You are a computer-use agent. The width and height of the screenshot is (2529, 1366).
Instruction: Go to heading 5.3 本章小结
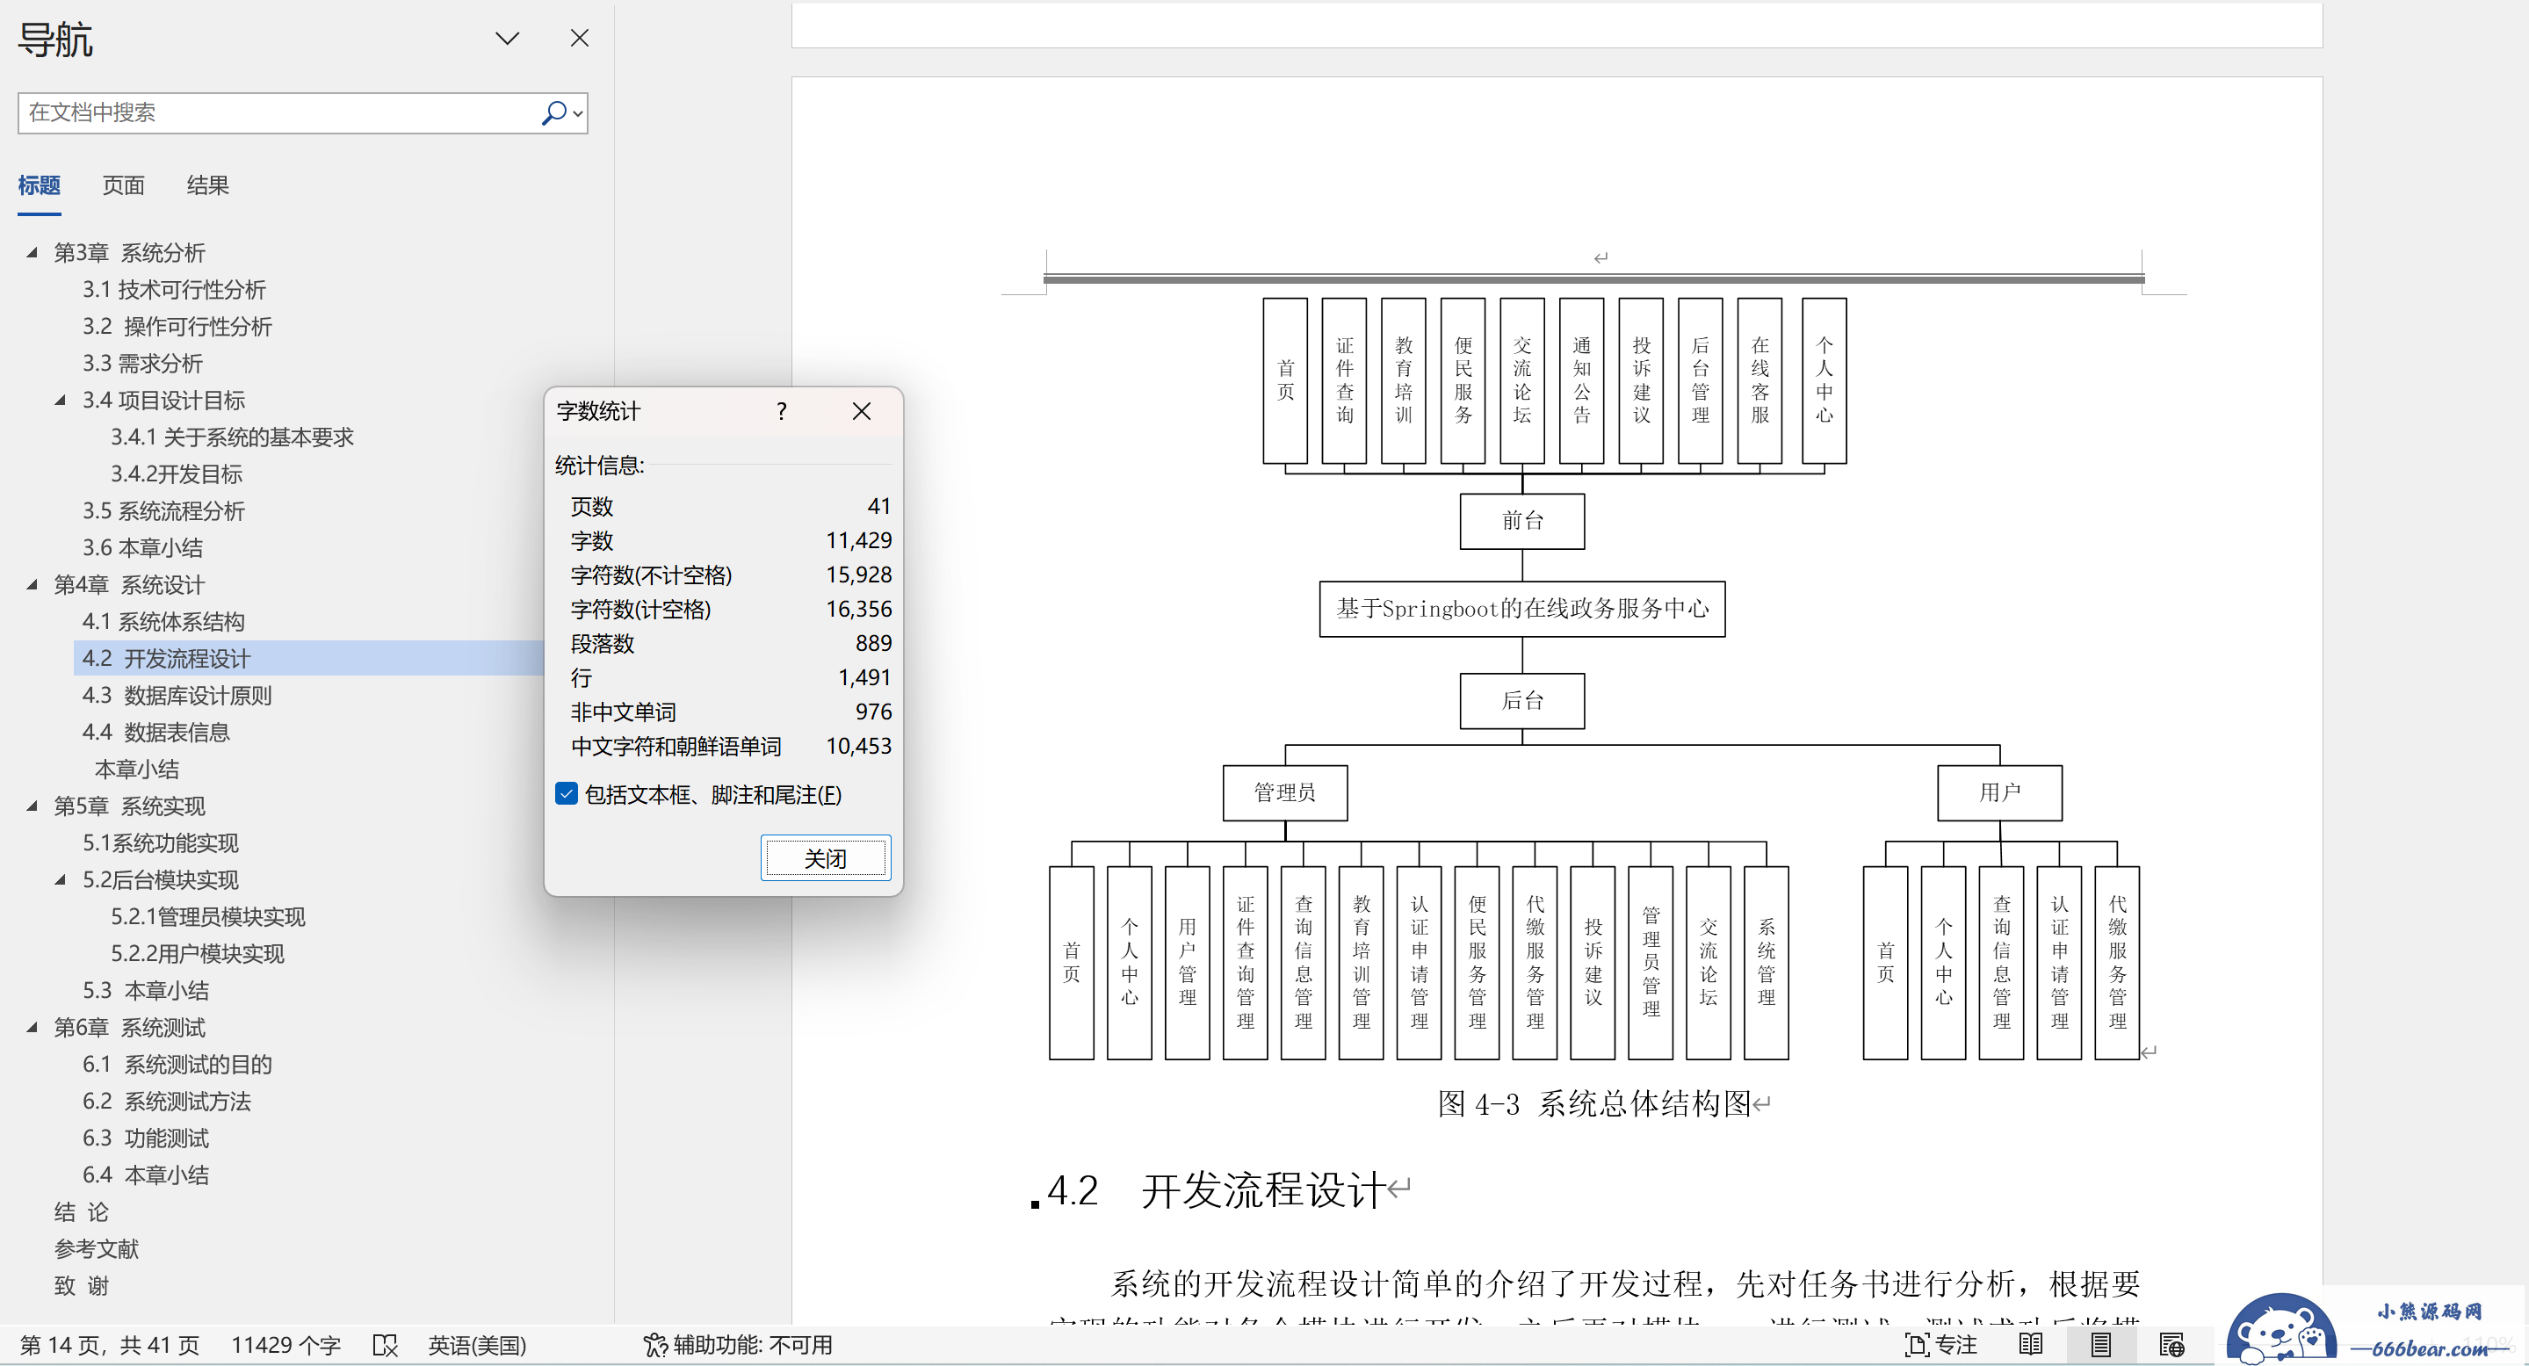click(145, 990)
